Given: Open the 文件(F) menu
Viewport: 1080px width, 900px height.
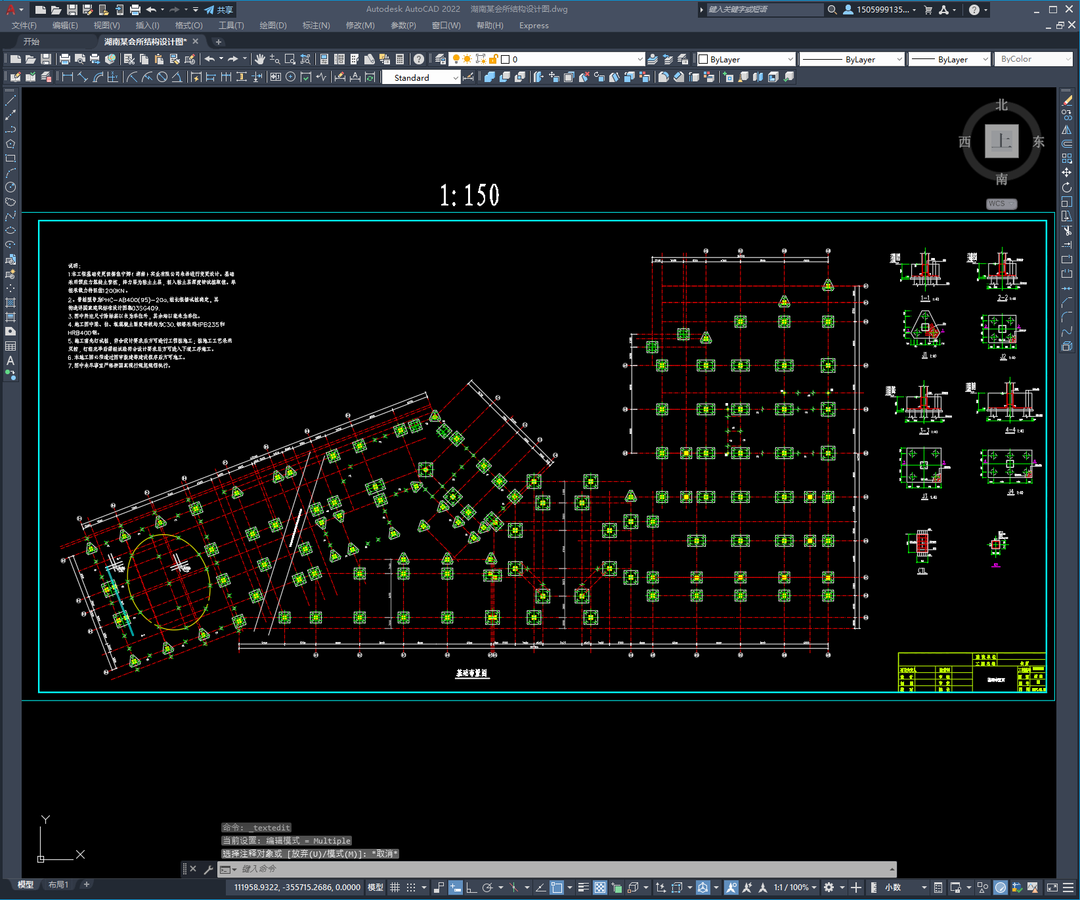Looking at the screenshot, I should [24, 26].
